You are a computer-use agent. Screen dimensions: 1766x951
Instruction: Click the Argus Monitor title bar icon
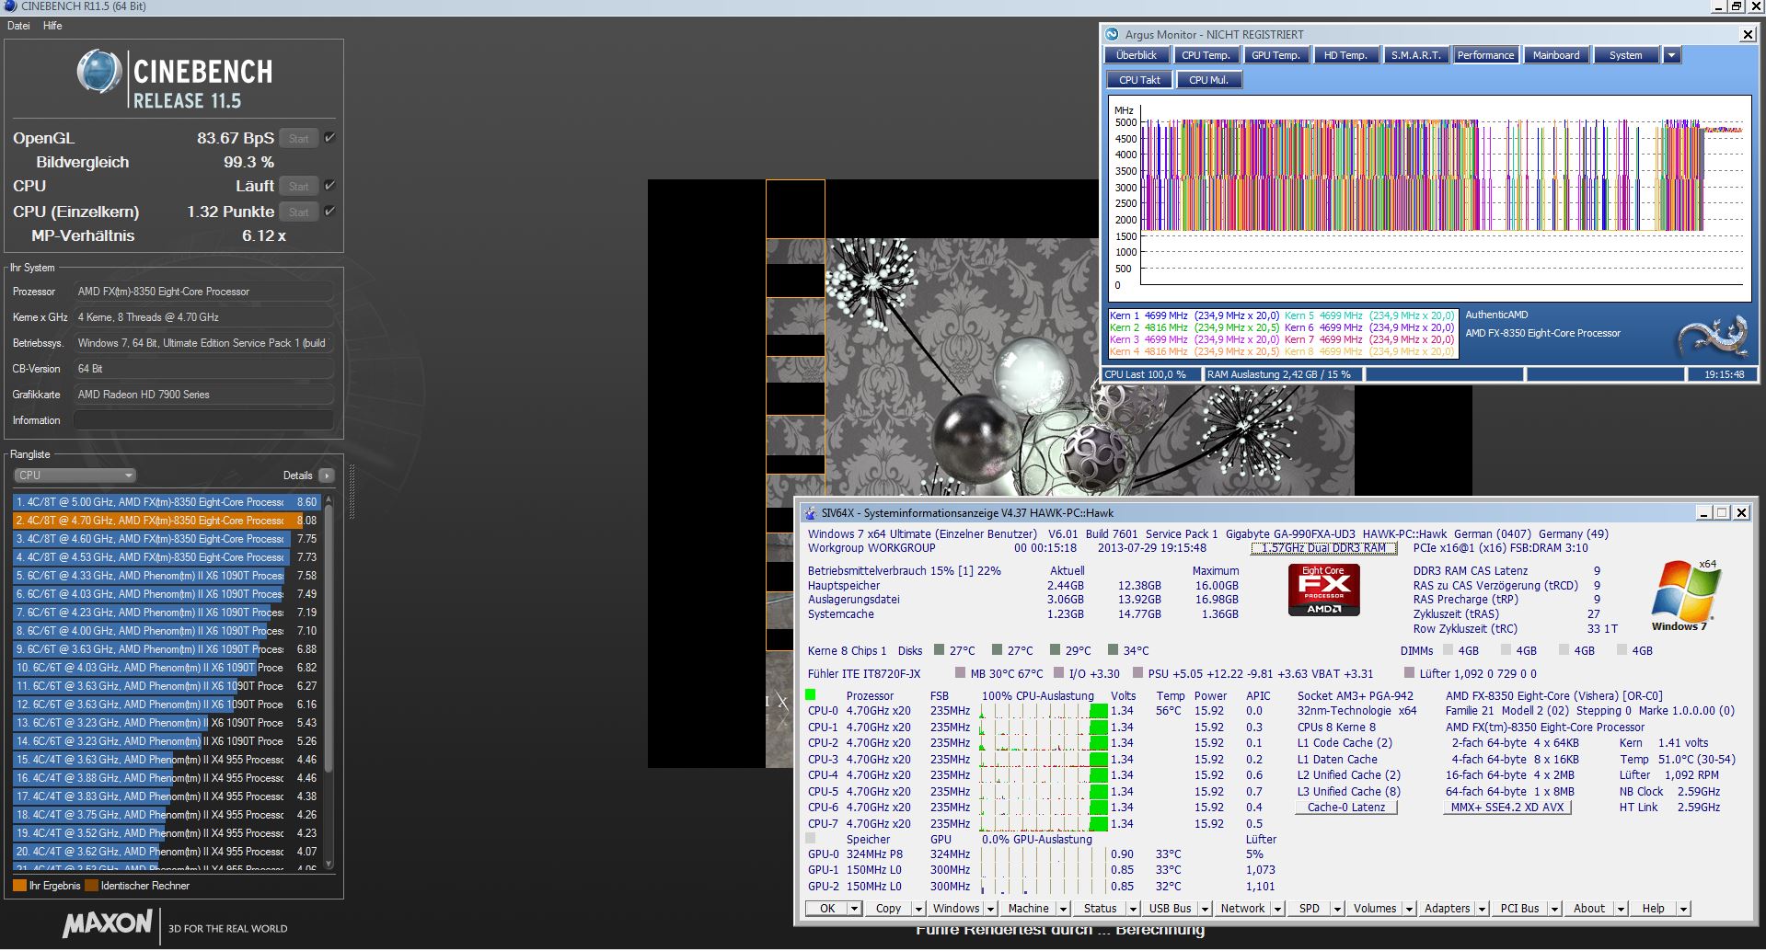(1112, 34)
